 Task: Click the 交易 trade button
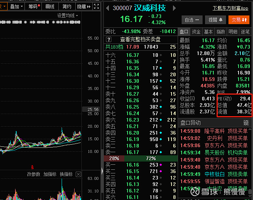239,20
